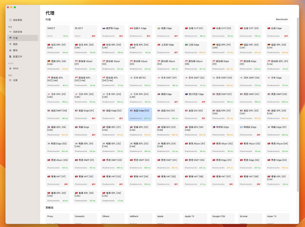Pick the 香港 DMIT [05] proxy card

195,164
